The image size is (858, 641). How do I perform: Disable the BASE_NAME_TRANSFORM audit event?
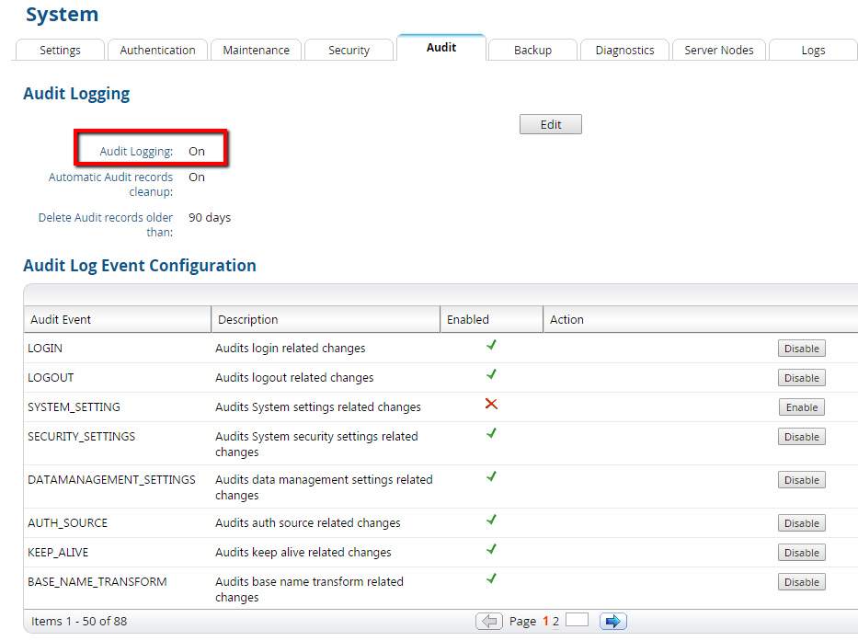coord(801,582)
